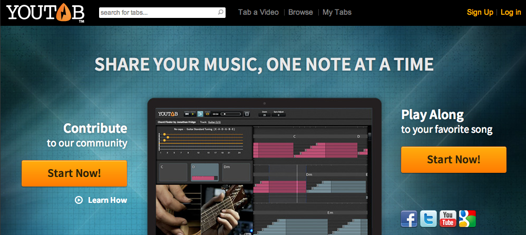Open the My Tabs menu item
Viewport: 526px width, 235px height.
337,13
